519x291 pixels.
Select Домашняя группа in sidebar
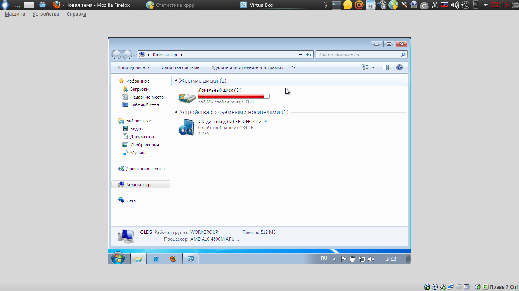[x=145, y=168]
